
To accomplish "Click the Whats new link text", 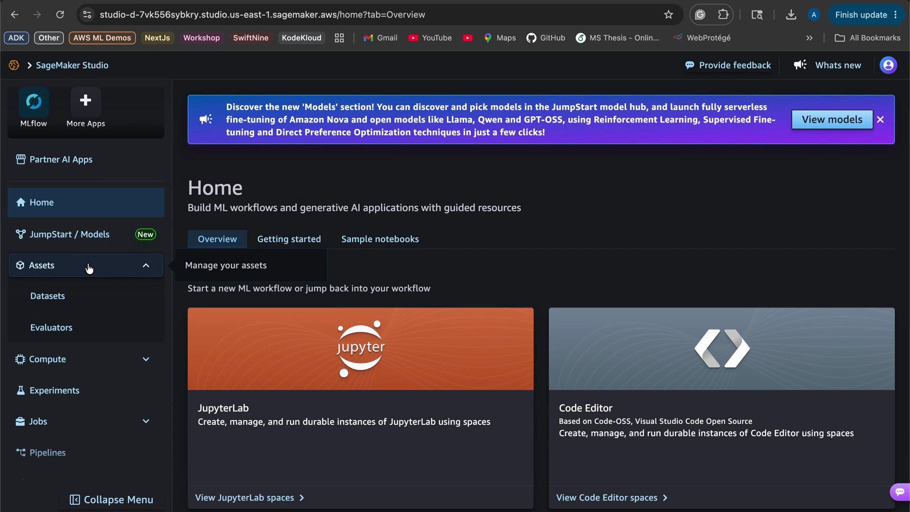I will [x=838, y=65].
